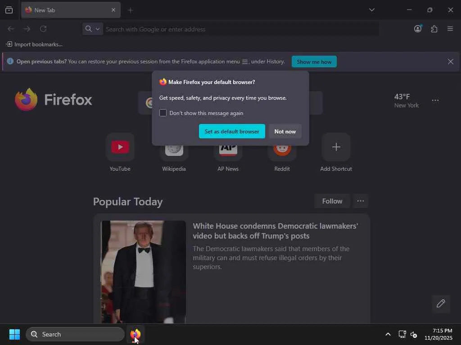
Task: Click Not now in default browser prompt
Action: [x=285, y=132]
